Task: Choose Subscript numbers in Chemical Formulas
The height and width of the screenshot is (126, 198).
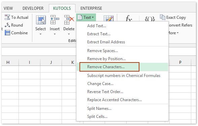Action: click(122, 76)
